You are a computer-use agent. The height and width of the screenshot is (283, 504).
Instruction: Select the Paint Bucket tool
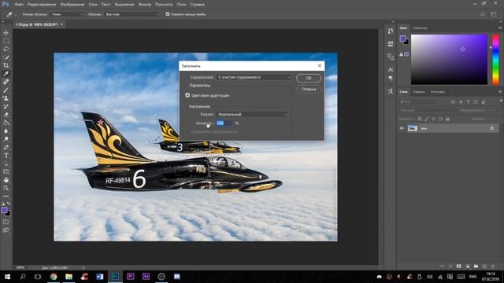pyautogui.click(x=6, y=123)
